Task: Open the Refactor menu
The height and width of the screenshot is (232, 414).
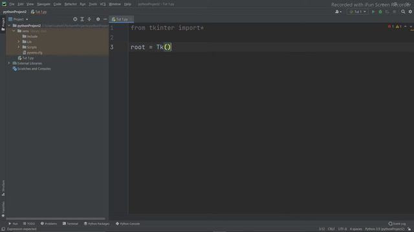Action: (x=71, y=4)
